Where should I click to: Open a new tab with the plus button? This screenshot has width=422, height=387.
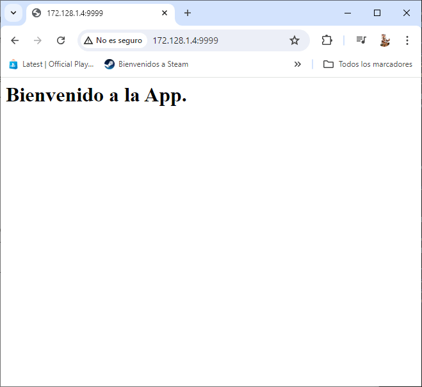pos(188,13)
